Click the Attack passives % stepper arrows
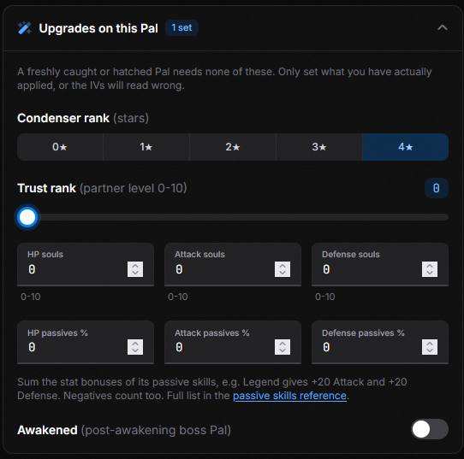 point(283,347)
